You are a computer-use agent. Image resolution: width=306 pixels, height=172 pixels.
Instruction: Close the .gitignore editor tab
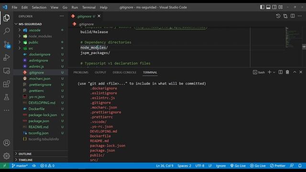[x=99, y=16]
